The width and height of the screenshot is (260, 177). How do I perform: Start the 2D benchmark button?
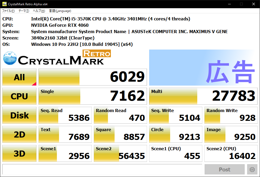click(x=19, y=134)
